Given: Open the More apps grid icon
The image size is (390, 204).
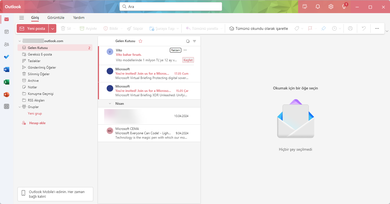Looking at the screenshot, I should 7,106.
